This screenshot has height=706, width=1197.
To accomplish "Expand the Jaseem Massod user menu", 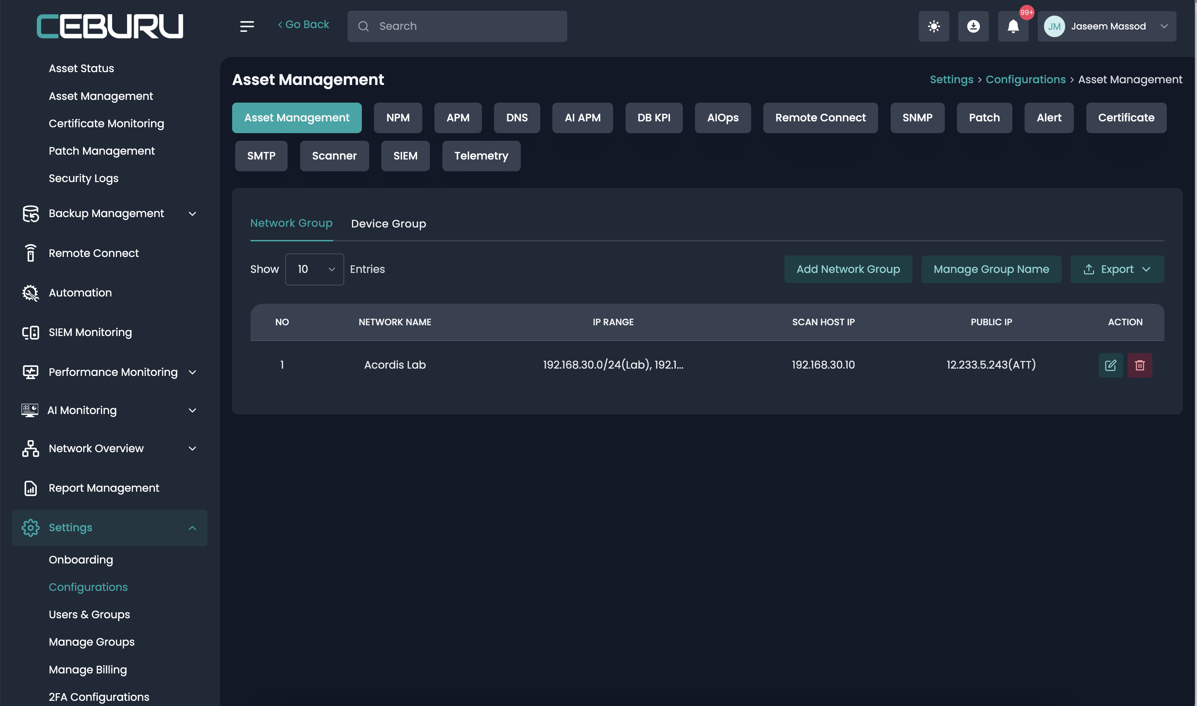I will (x=1106, y=26).
